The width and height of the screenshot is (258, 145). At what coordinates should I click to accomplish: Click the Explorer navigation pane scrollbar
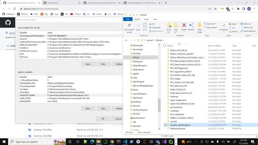(x=159, y=105)
